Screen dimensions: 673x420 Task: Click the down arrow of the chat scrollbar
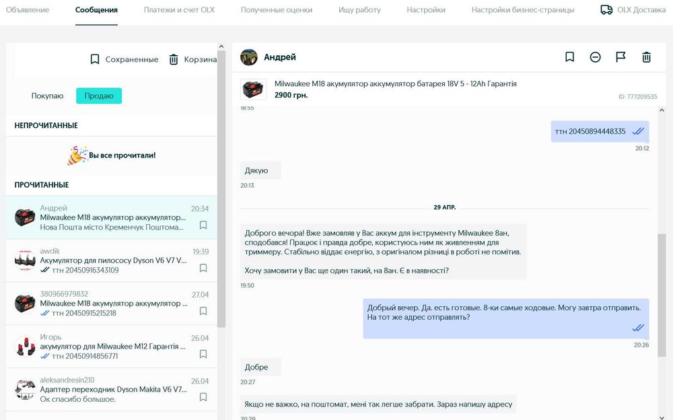pos(662,417)
